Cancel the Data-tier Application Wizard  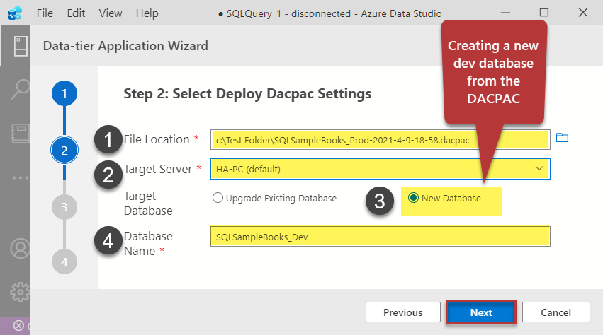tap(556, 312)
